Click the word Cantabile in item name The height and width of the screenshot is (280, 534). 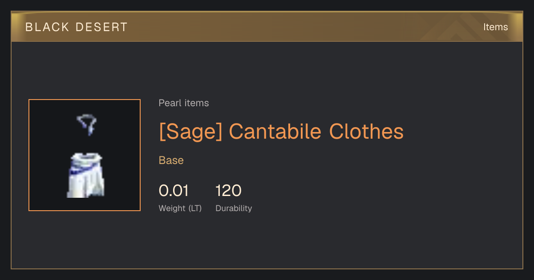pyautogui.click(x=275, y=132)
